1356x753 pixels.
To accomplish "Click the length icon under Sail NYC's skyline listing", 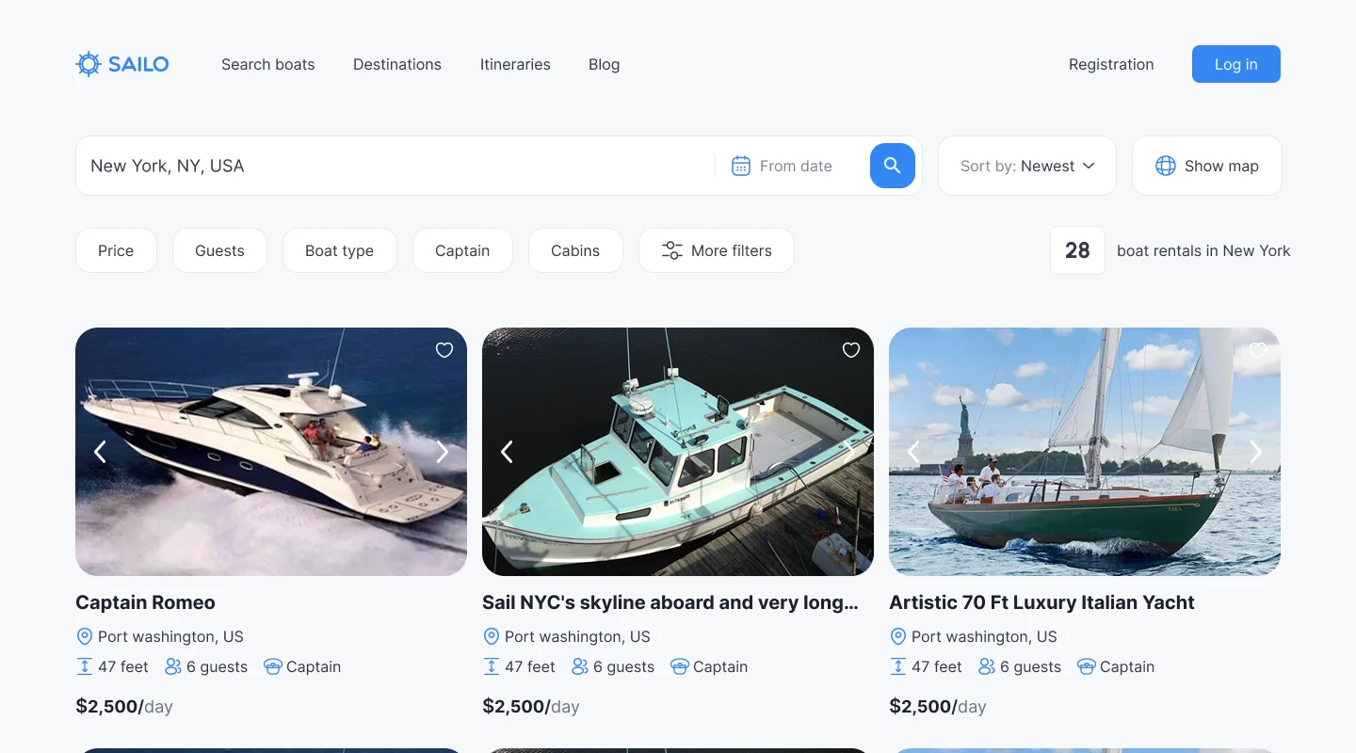I will (491, 666).
